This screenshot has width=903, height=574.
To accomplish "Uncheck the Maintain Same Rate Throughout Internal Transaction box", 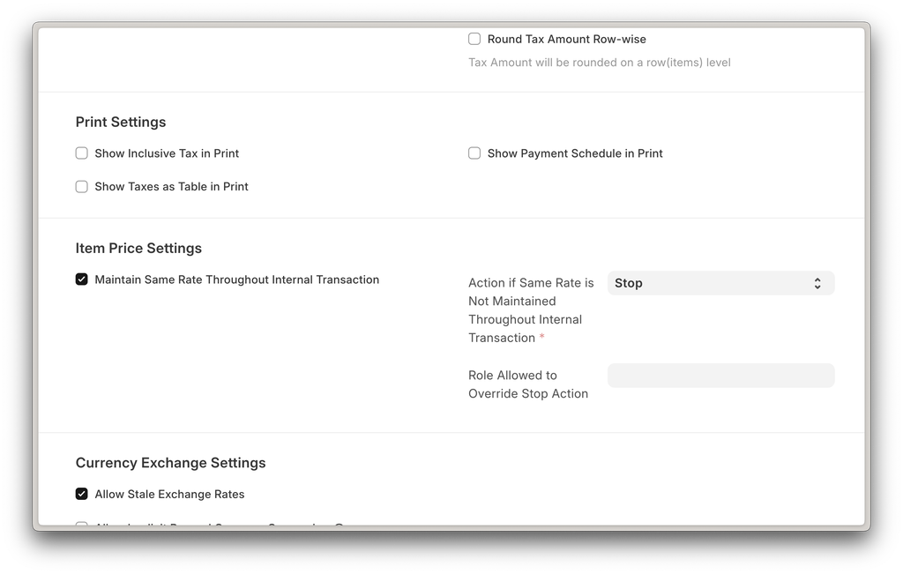I will [x=82, y=280].
